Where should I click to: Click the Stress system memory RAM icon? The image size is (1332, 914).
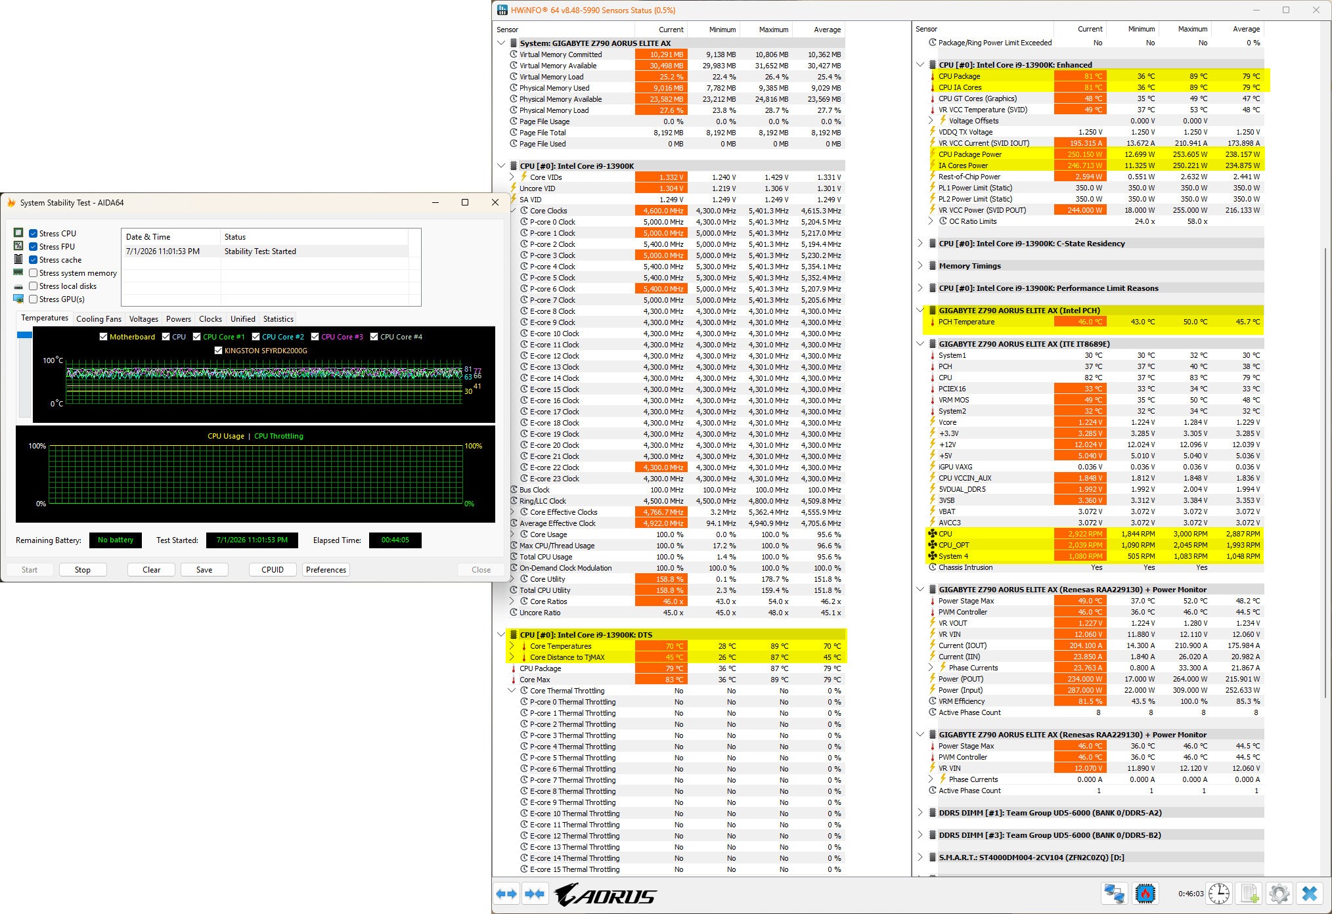18,272
